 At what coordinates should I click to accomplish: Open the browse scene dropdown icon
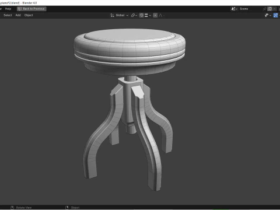pyautogui.click(x=235, y=9)
